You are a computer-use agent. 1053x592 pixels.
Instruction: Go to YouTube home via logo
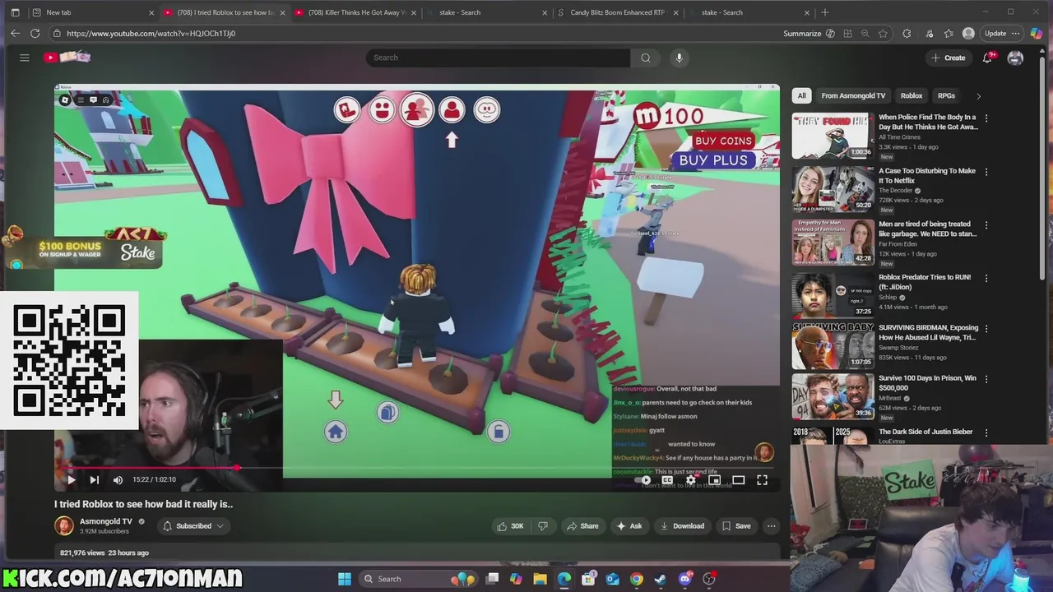[67, 58]
